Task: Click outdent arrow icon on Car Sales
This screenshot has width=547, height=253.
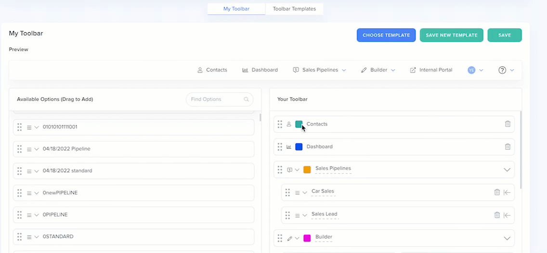Action: pyautogui.click(x=507, y=192)
